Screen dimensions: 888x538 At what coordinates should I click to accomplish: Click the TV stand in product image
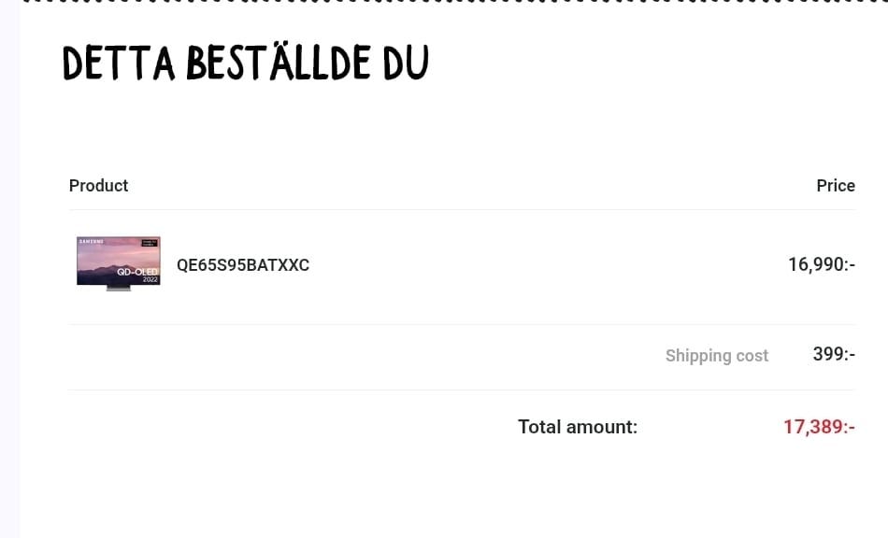(119, 288)
